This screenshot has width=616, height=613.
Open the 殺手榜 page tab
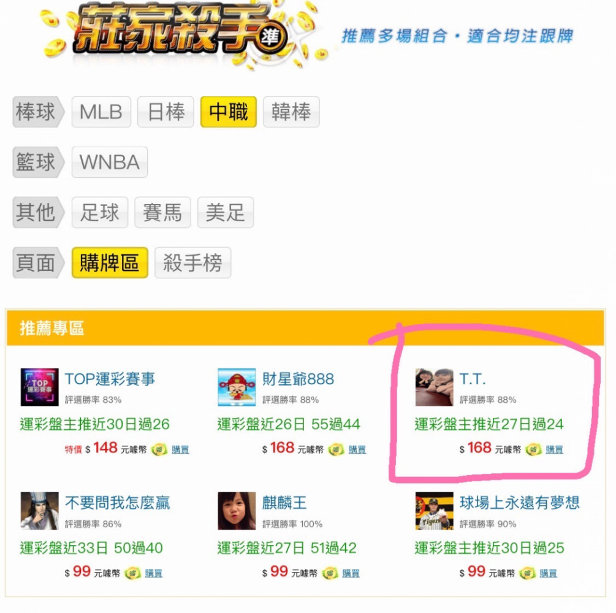pos(192,262)
